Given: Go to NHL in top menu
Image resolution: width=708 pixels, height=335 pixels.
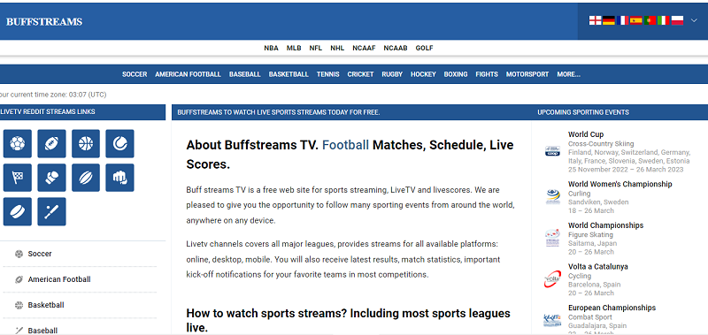Looking at the screenshot, I should tap(337, 48).
